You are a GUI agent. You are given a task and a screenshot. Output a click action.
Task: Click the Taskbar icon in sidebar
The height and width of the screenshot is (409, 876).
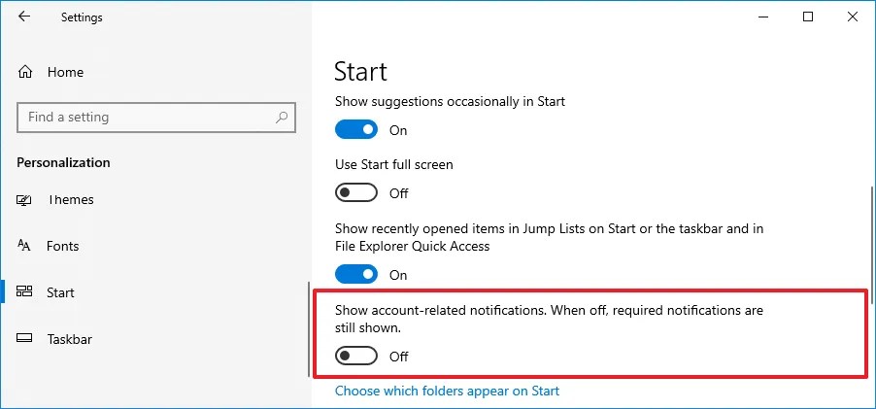coord(24,338)
